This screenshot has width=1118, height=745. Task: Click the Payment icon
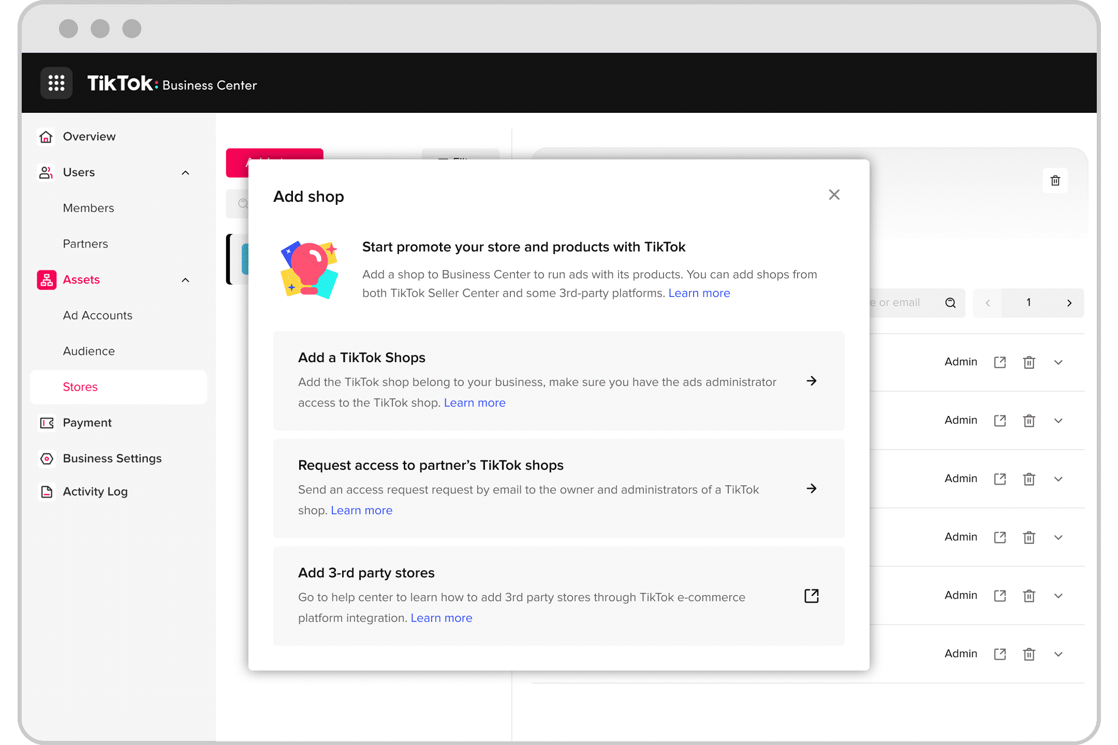point(47,422)
